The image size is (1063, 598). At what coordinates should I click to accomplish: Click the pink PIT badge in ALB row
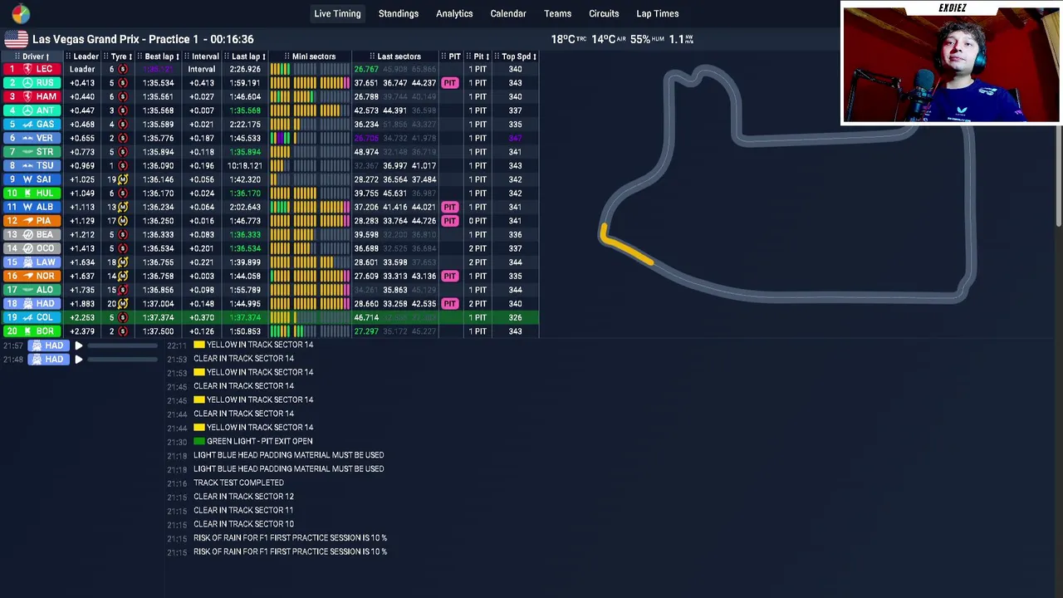point(449,207)
